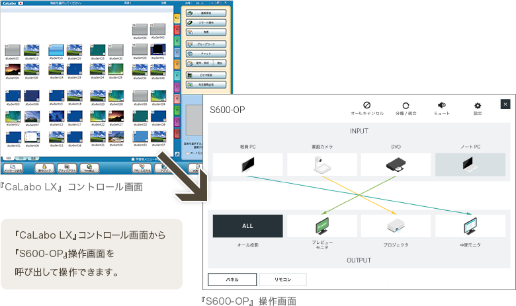
Task: Click the Japan flag icon in CaLabo title
Action: click(x=21, y=3)
